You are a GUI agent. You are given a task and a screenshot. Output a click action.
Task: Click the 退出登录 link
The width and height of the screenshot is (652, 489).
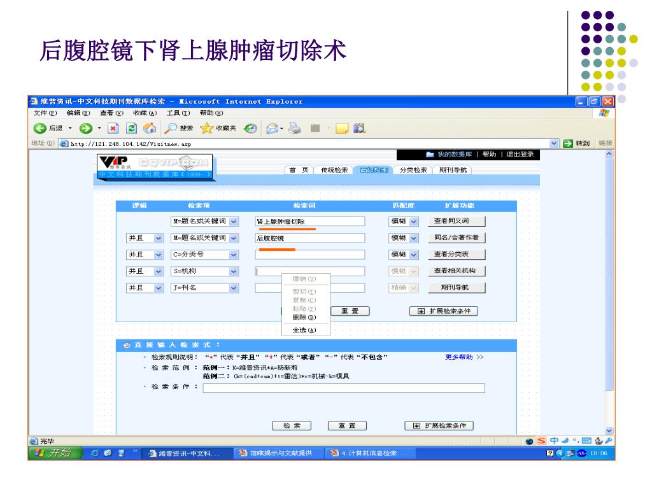point(520,155)
